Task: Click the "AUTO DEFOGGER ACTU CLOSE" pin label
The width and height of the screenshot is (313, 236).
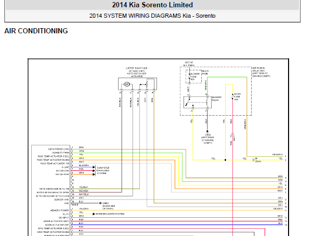Action: (x=53, y=196)
